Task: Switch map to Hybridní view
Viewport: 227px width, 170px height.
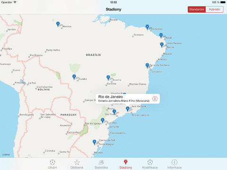Action: pyautogui.click(x=215, y=9)
